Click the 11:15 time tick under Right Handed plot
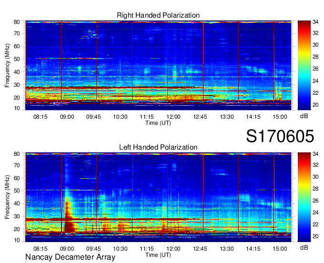Image resolution: width=324 pixels, height=263 pixels. pyautogui.click(x=147, y=117)
